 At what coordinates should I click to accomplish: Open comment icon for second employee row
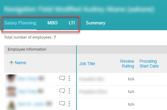[62, 91]
